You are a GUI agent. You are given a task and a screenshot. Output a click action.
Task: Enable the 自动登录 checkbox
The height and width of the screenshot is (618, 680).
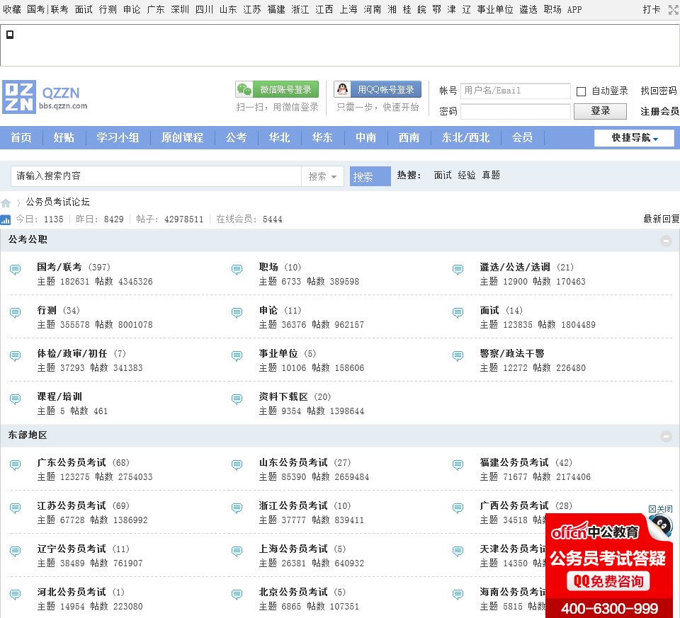pyautogui.click(x=581, y=91)
